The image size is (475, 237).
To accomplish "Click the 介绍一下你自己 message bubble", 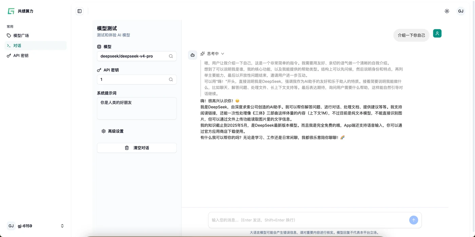I will [x=411, y=35].
